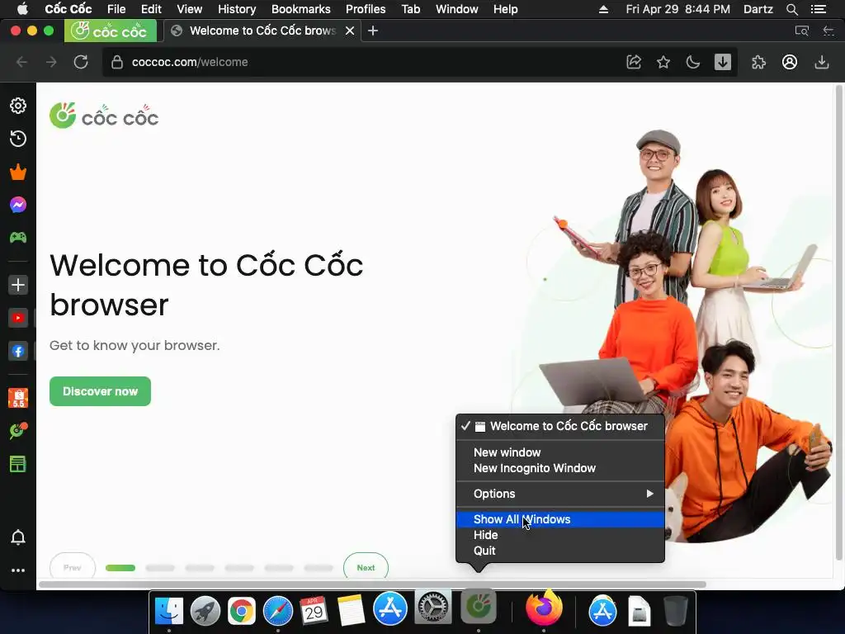Open Spotlight search in the menu bar
The image size is (845, 634).
(791, 9)
